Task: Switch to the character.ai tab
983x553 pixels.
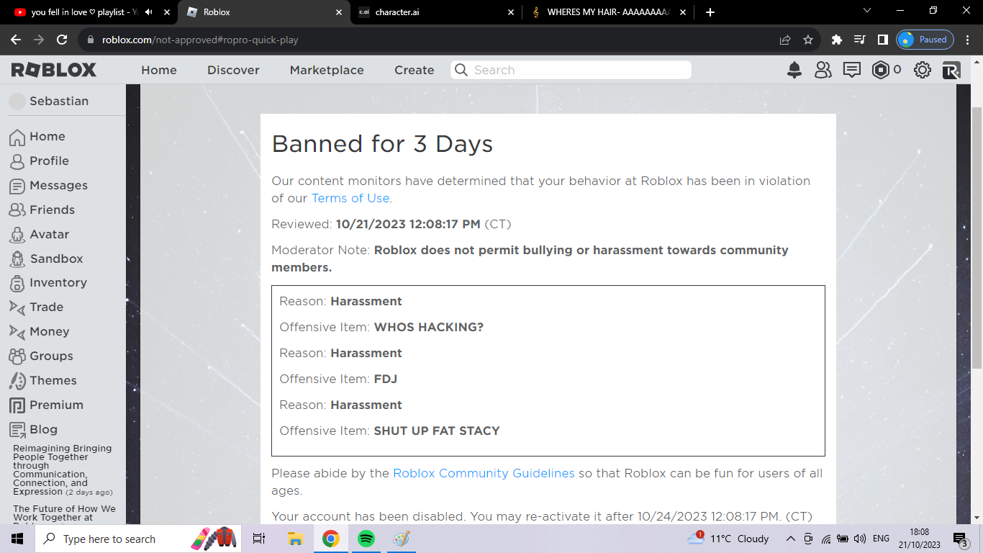Action: [x=436, y=12]
